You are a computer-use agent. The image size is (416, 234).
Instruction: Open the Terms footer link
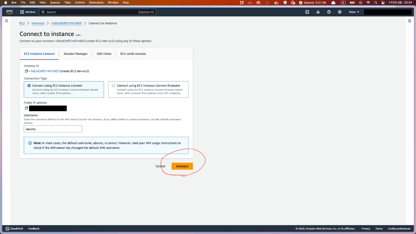[379, 229]
